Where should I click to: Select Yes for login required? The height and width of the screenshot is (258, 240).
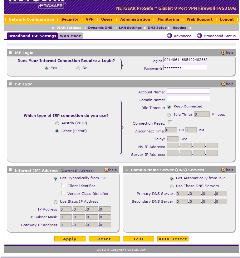click(x=47, y=68)
